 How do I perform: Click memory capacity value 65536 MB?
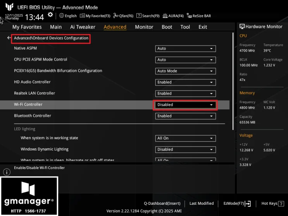pos(247,122)
